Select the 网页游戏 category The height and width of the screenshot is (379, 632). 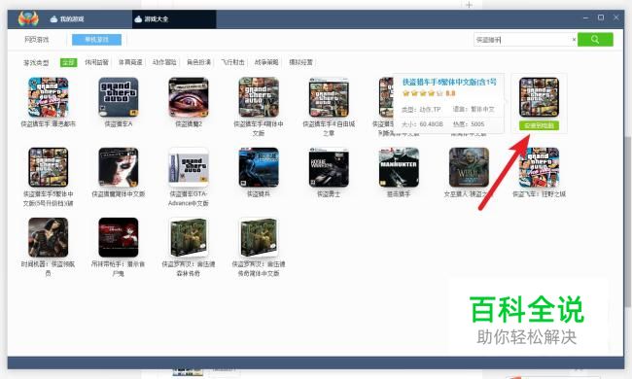click(36, 40)
